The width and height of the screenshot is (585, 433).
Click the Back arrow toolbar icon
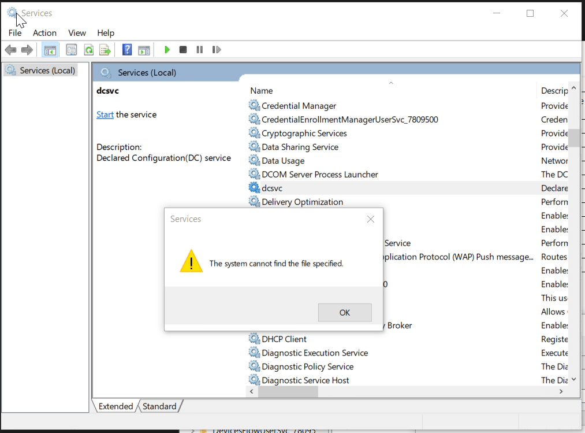click(x=10, y=50)
